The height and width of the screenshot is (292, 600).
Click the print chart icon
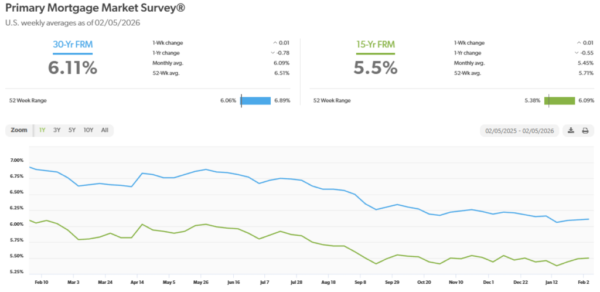585,131
